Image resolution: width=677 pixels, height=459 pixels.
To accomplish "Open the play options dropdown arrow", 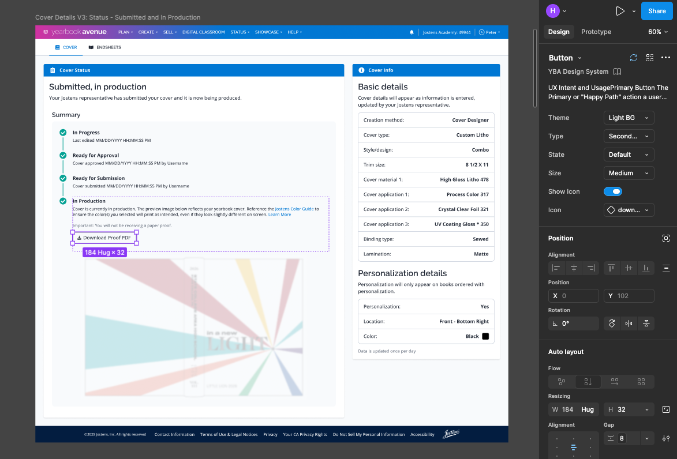I will 634,11.
